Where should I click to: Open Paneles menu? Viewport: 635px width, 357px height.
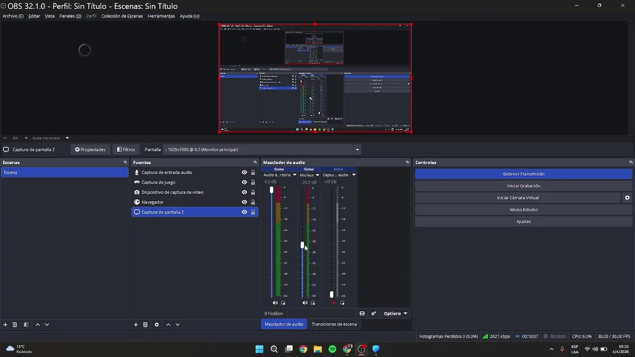[70, 16]
